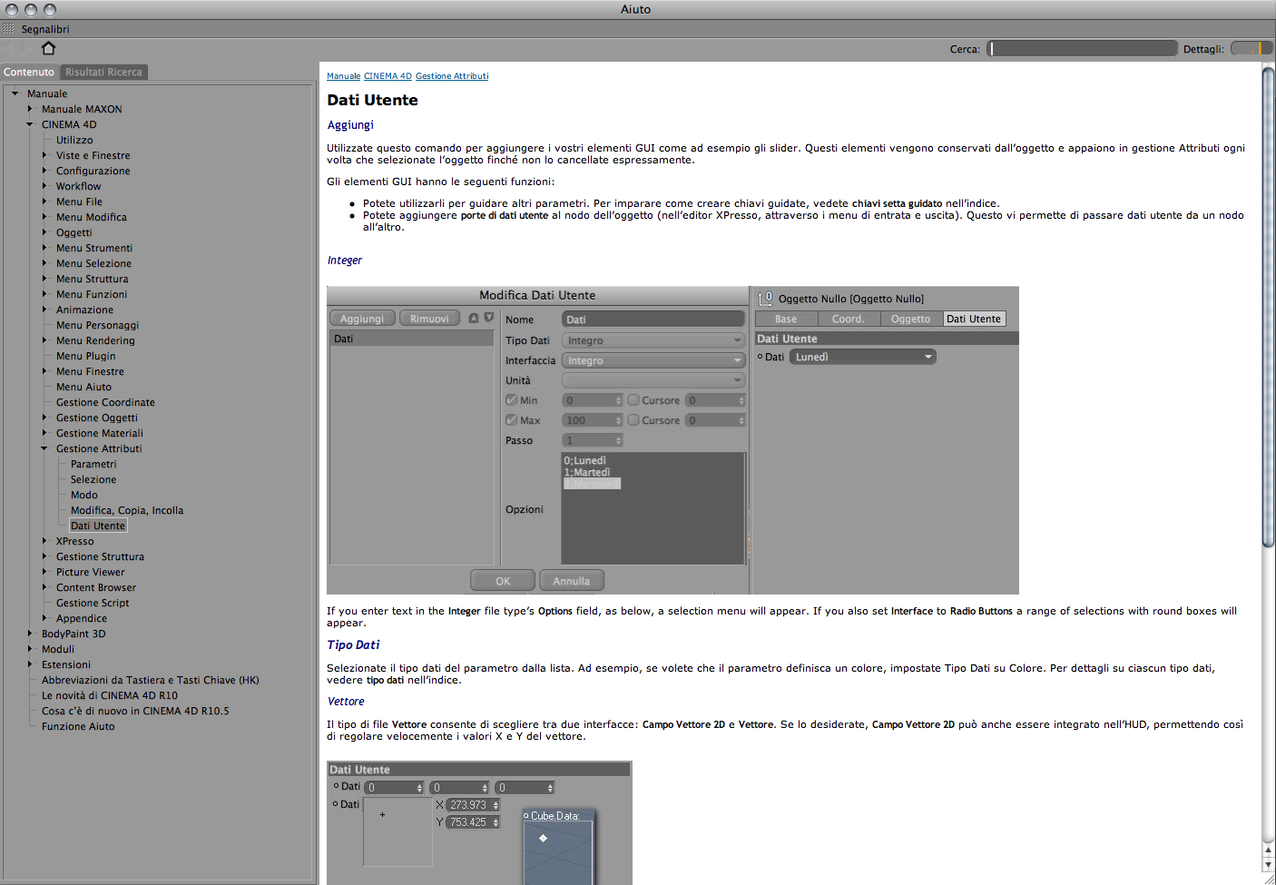
Task: Click the move-up arrow beside Rimuovi
Action: 474,318
